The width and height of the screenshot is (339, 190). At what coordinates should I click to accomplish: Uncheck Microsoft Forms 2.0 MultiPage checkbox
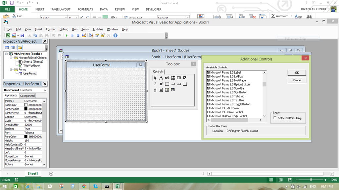pyautogui.click(x=209, y=80)
